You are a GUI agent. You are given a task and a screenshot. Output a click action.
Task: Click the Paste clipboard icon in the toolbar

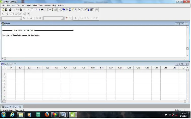[20, 10]
